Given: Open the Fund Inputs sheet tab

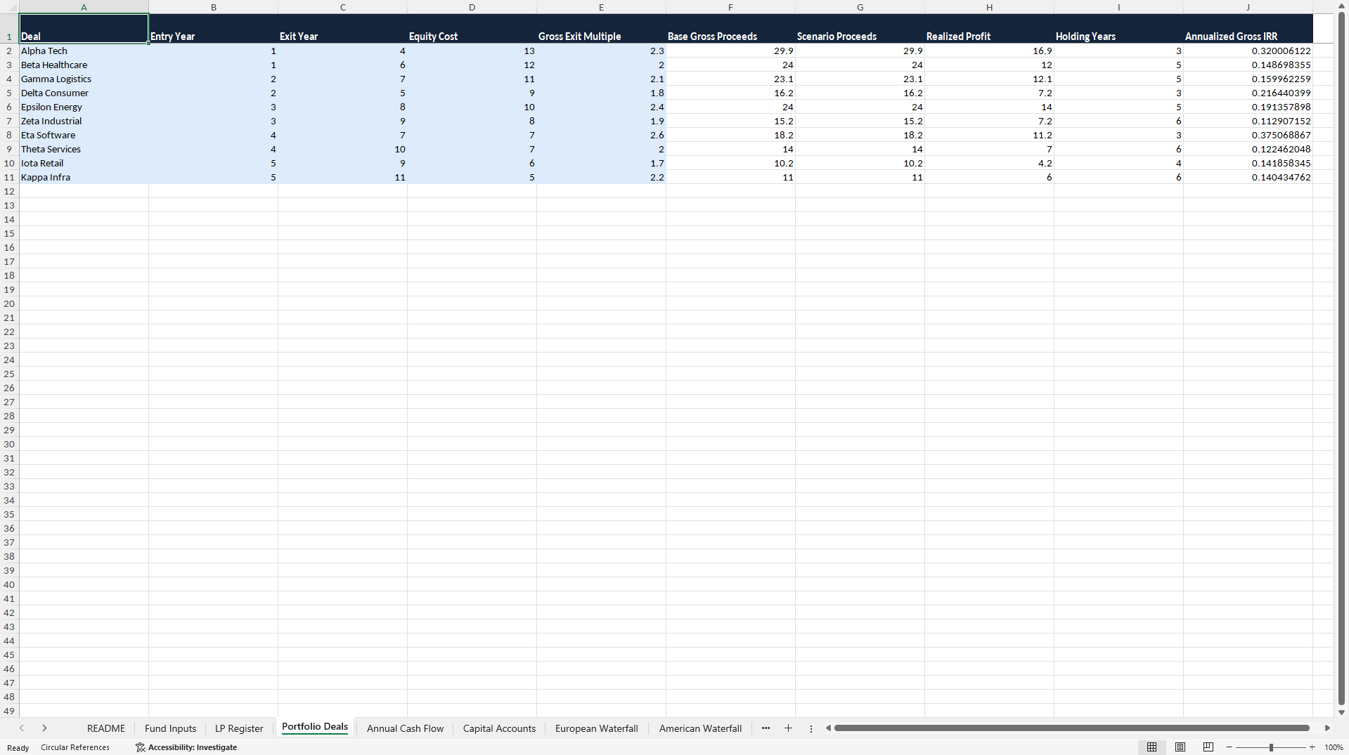Looking at the screenshot, I should click(x=170, y=728).
